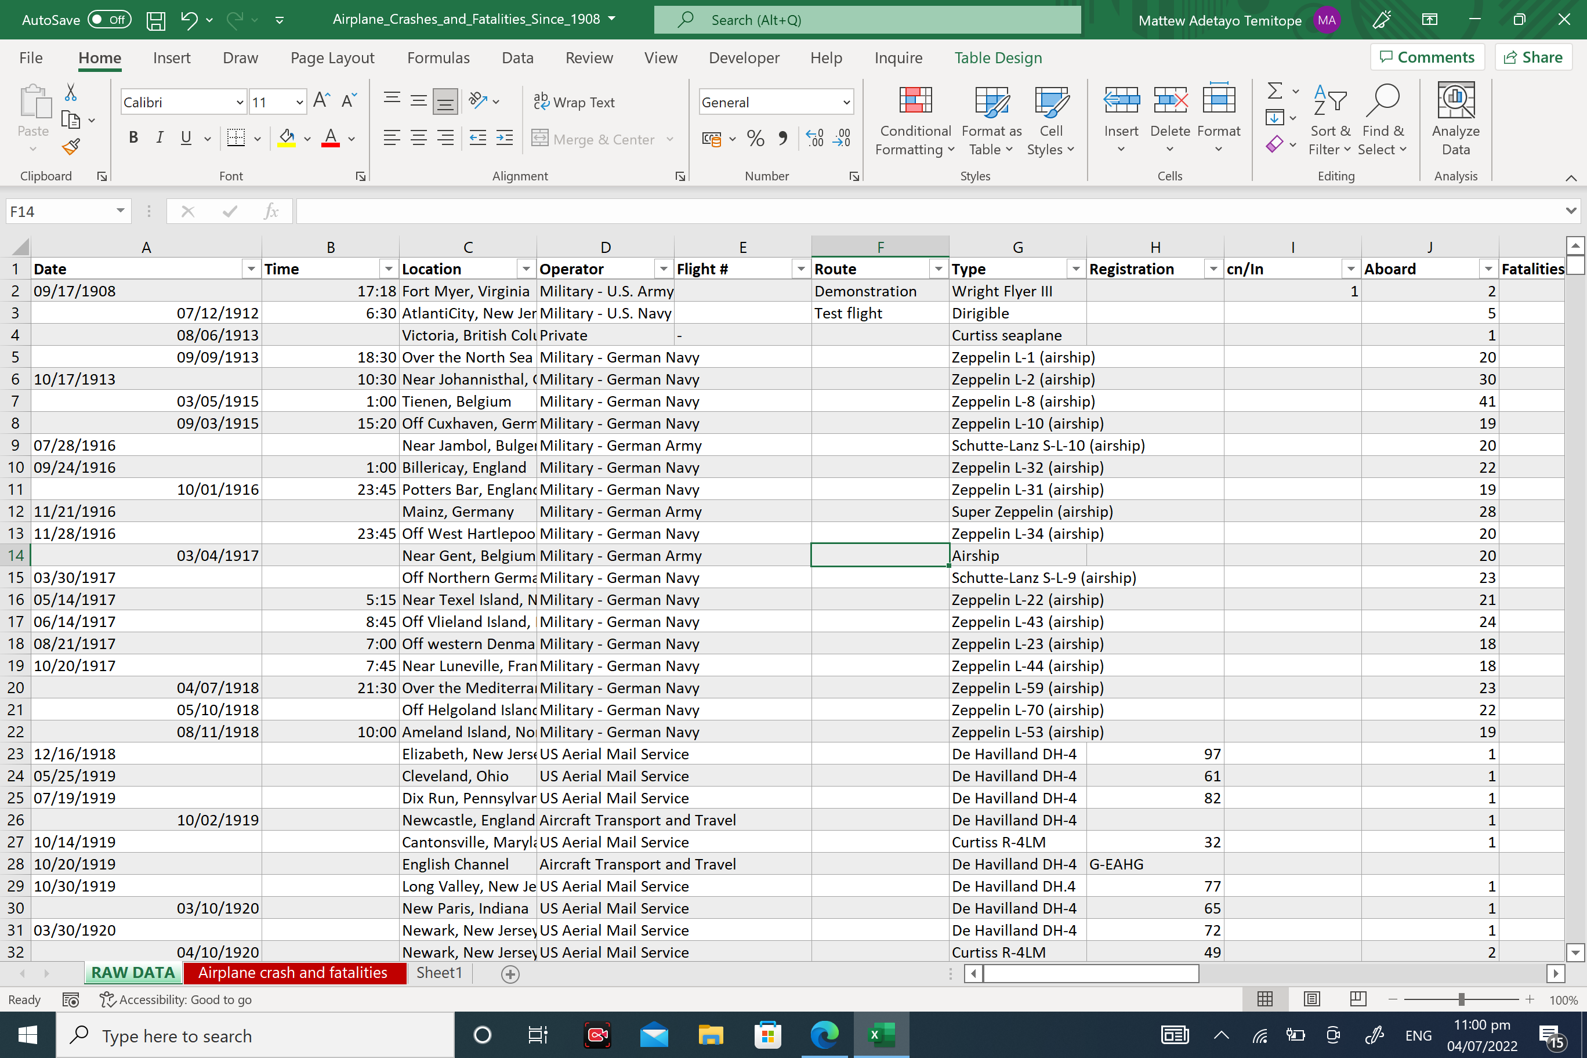Toggle underline formatting
Image resolution: width=1587 pixels, height=1058 pixels.
(x=186, y=137)
